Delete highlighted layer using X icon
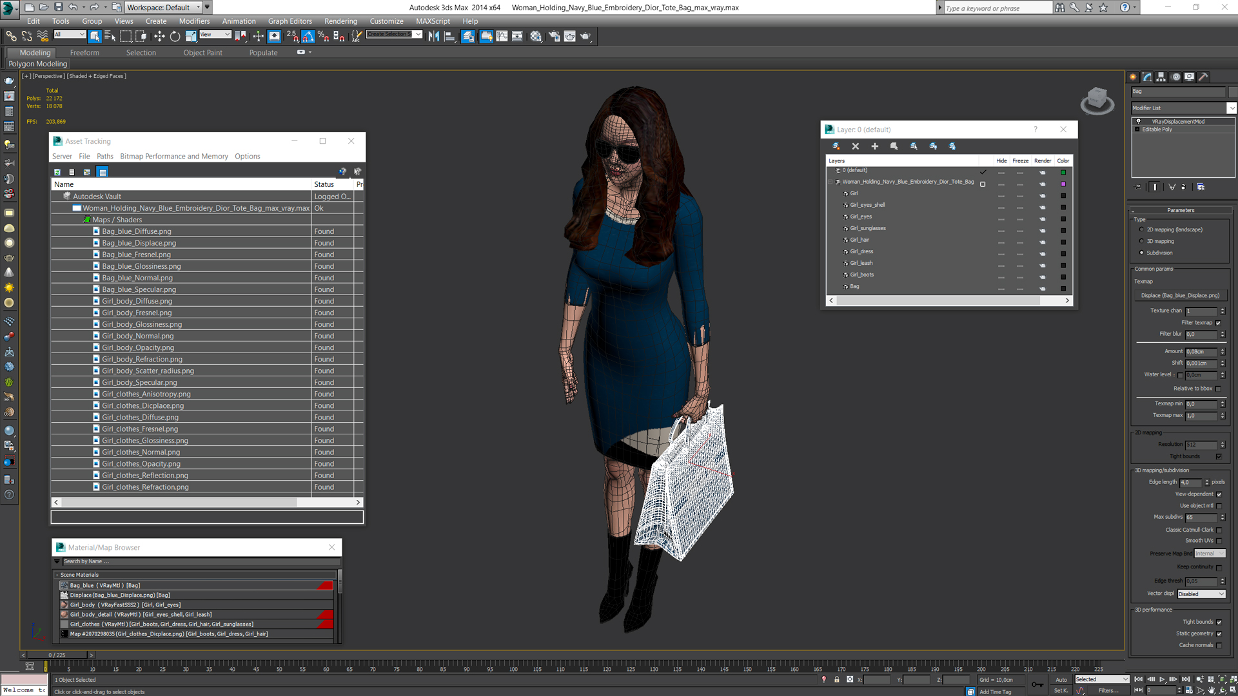This screenshot has height=696, width=1238. click(856, 146)
